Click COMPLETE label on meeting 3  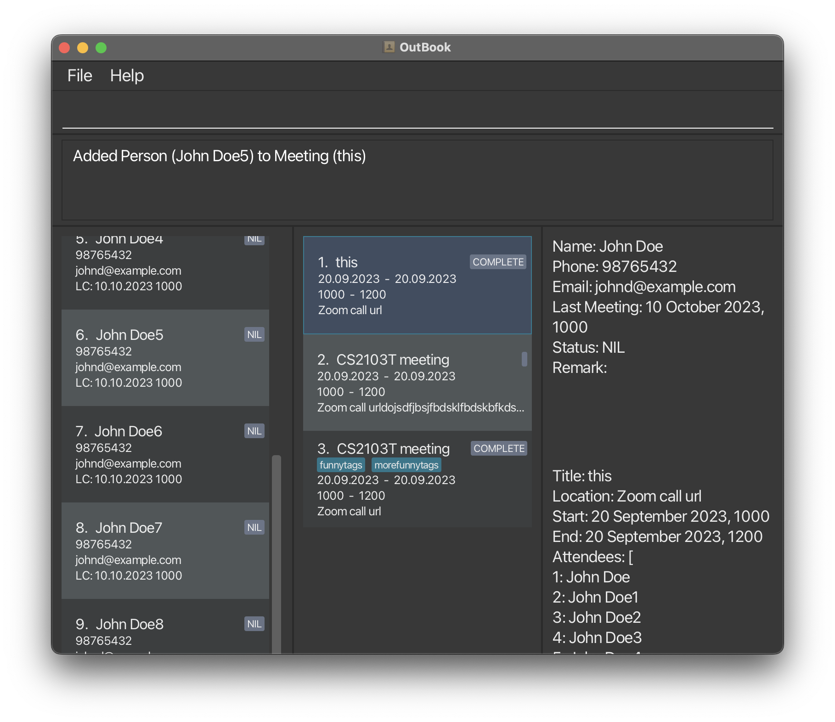(499, 448)
